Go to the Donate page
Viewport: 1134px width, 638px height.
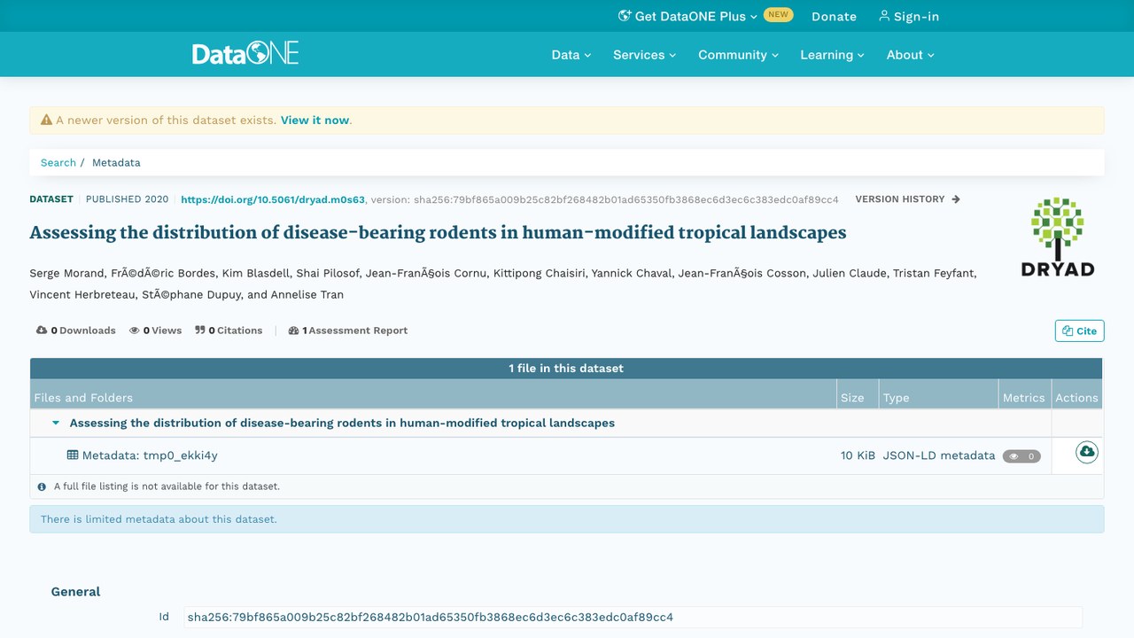(834, 16)
